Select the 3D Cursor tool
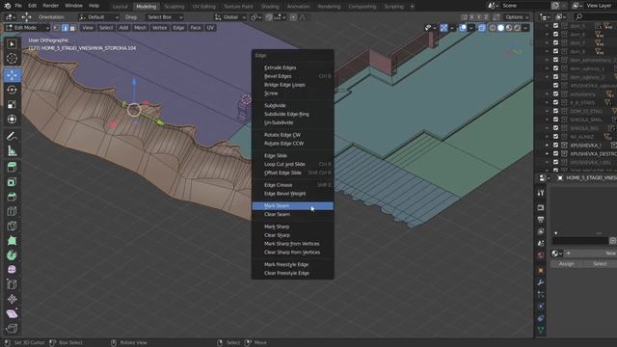 pyautogui.click(x=12, y=59)
